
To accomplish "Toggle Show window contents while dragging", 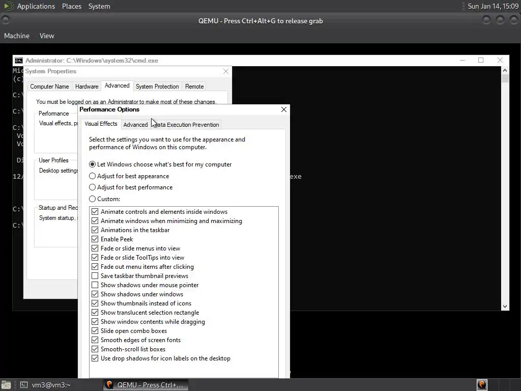I will click(95, 322).
